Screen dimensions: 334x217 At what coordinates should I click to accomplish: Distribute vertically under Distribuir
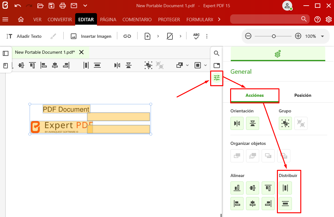click(x=285, y=204)
